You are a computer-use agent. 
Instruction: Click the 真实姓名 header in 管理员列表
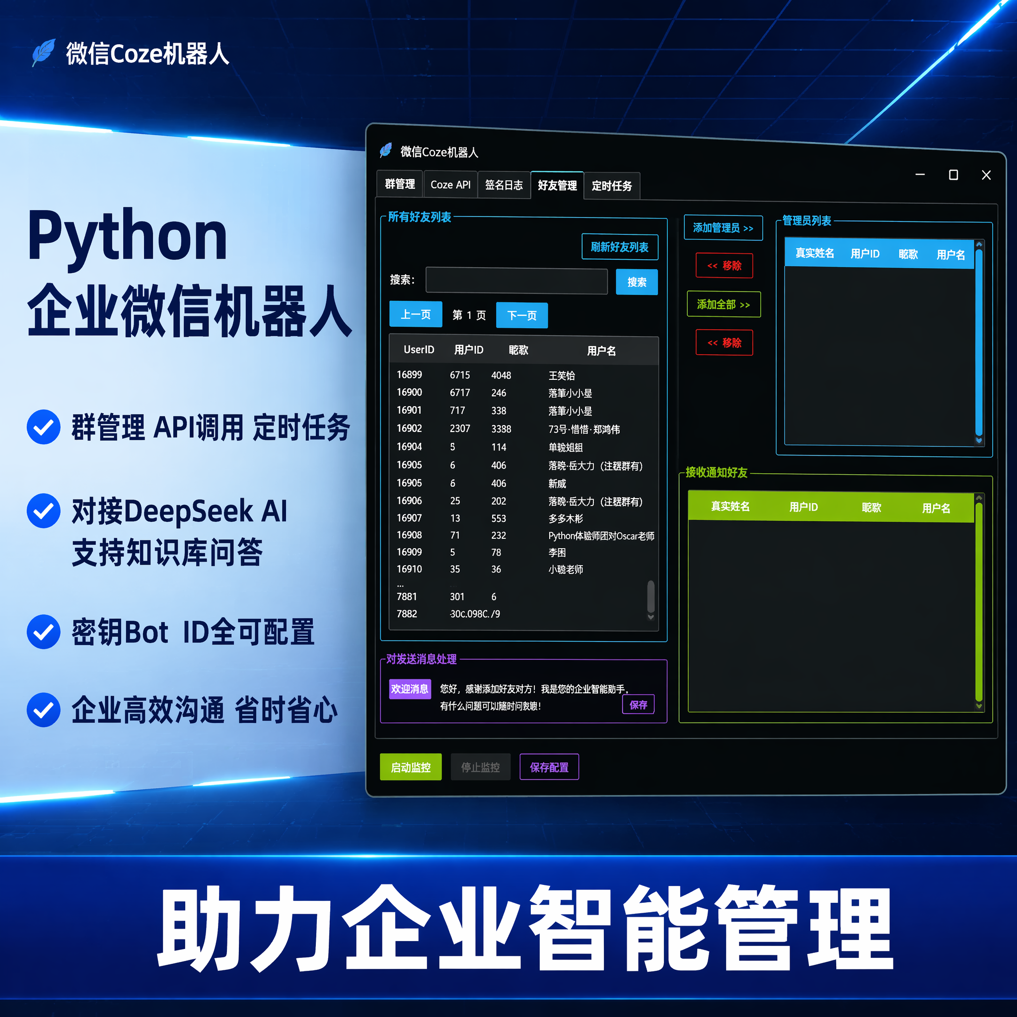[814, 253]
